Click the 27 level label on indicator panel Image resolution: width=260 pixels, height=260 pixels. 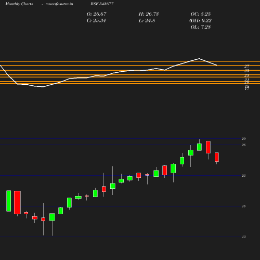[x=247, y=66]
